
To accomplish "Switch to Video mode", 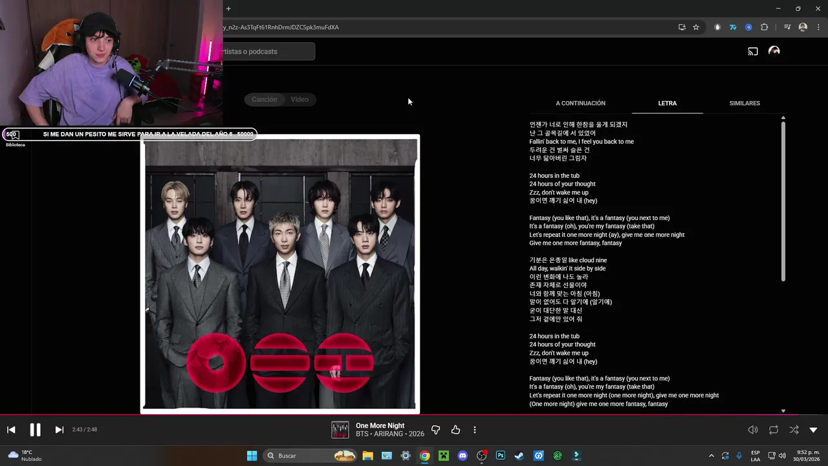I will tap(300, 99).
